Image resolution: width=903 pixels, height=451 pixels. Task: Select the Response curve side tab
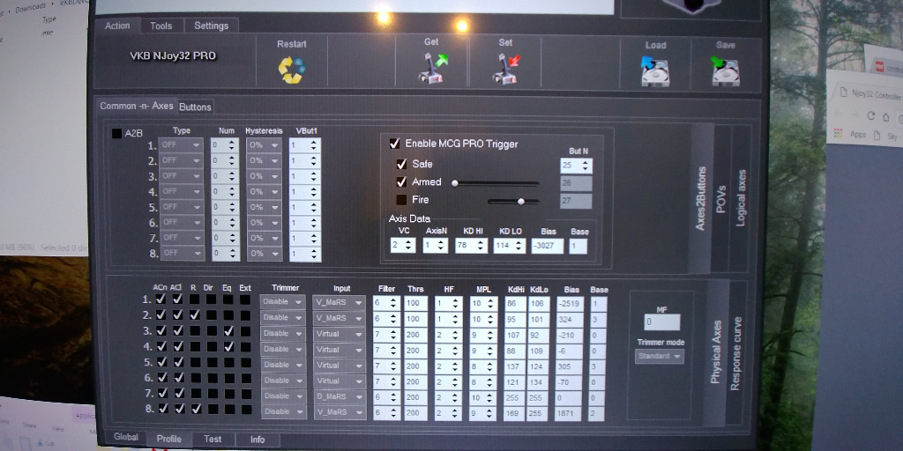(735, 352)
